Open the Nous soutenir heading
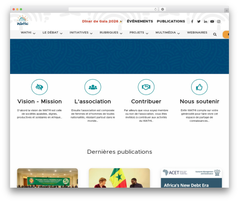 click(x=199, y=101)
